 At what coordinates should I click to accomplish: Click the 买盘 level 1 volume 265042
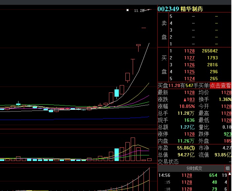pyautogui.click(x=210, y=51)
